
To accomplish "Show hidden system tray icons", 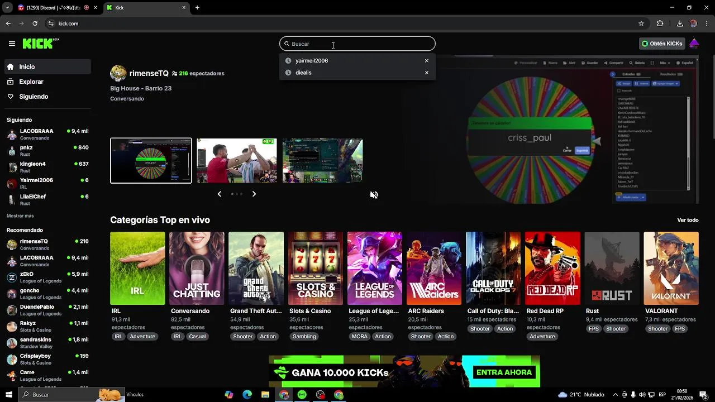I will coord(616,395).
